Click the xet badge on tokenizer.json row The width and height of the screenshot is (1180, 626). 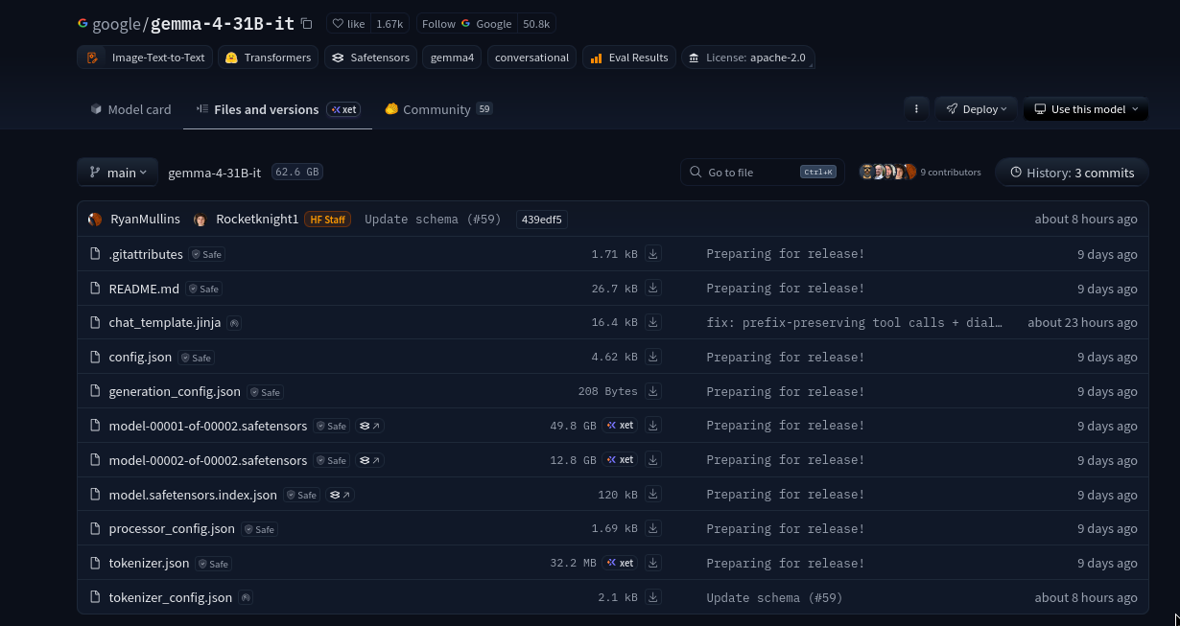620,563
